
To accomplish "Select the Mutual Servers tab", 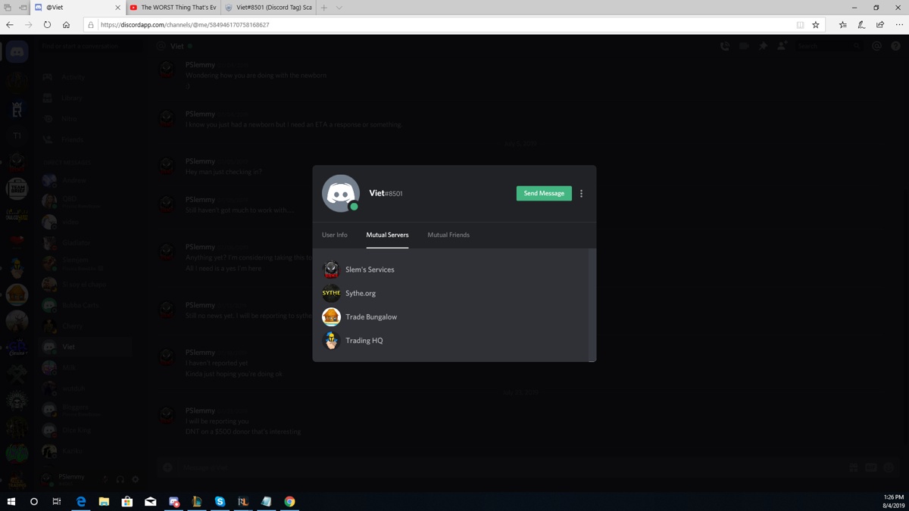I will click(x=387, y=235).
